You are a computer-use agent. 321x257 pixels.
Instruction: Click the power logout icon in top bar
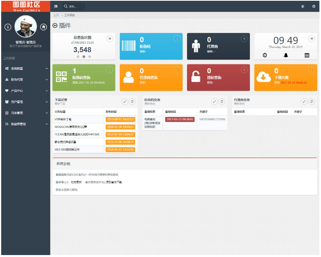point(314,6)
